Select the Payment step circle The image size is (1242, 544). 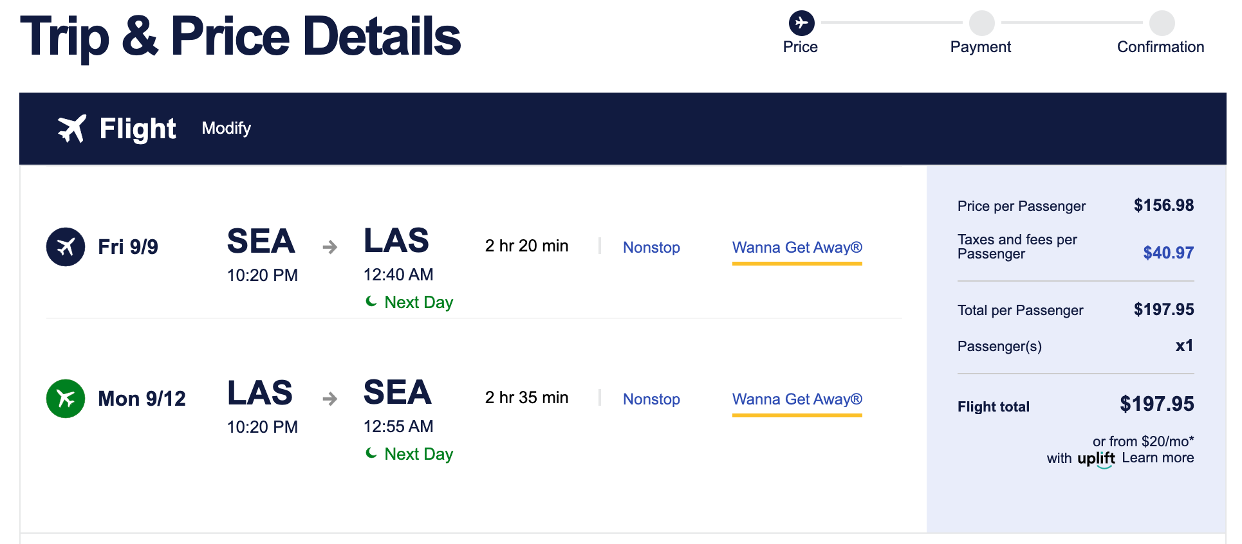981,23
